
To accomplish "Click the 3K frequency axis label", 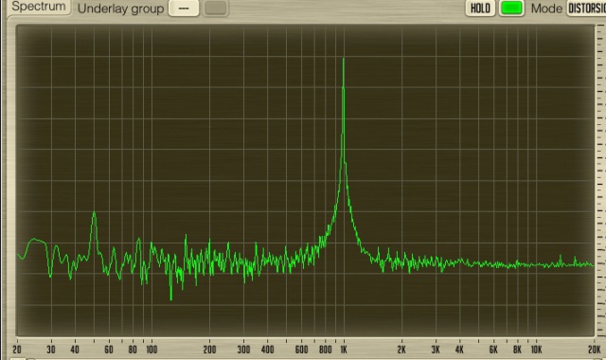I will click(436, 350).
